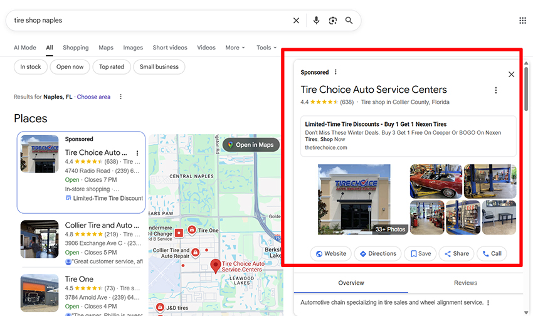The height and width of the screenshot is (316, 533).
Task: Click the Directions button
Action: coord(377,254)
